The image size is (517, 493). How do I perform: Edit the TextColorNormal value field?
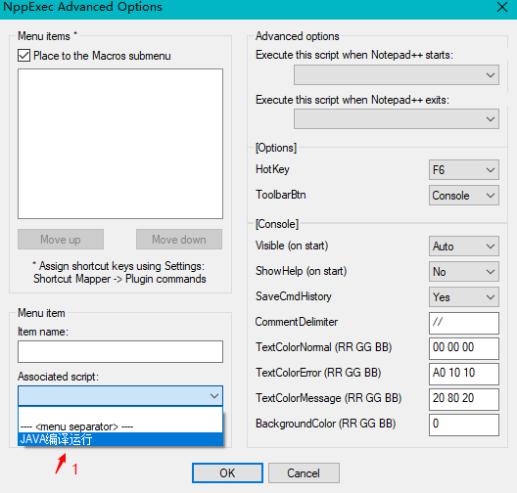click(x=463, y=348)
